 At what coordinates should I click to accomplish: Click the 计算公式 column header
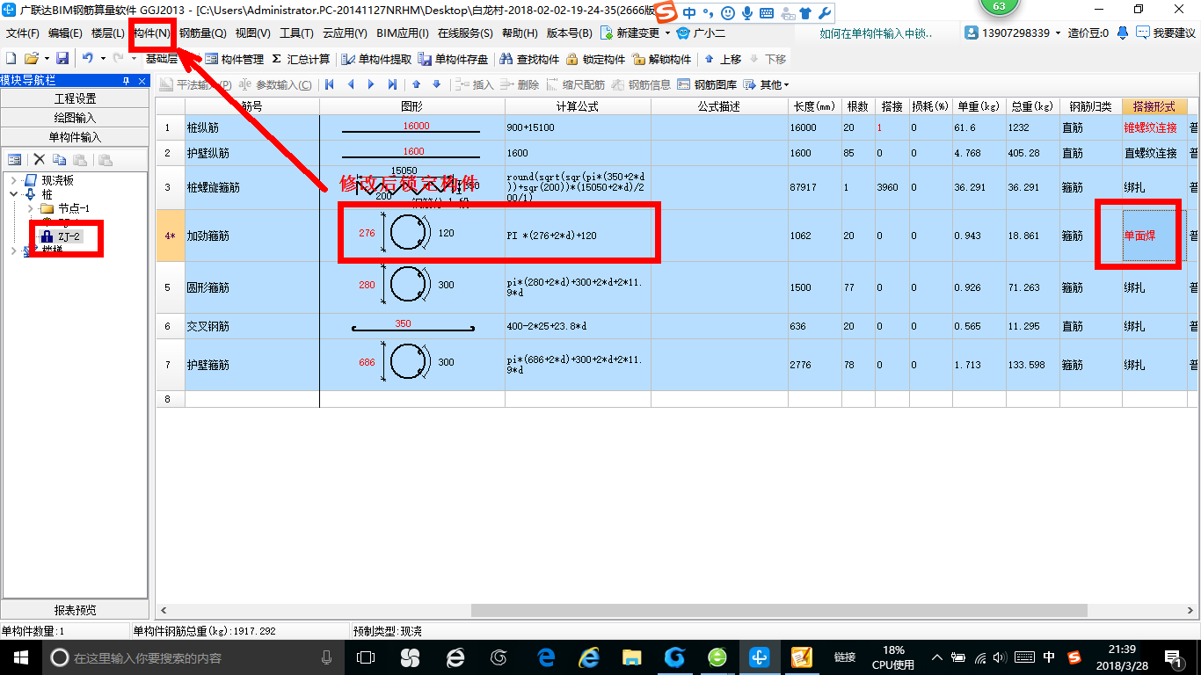coord(578,106)
